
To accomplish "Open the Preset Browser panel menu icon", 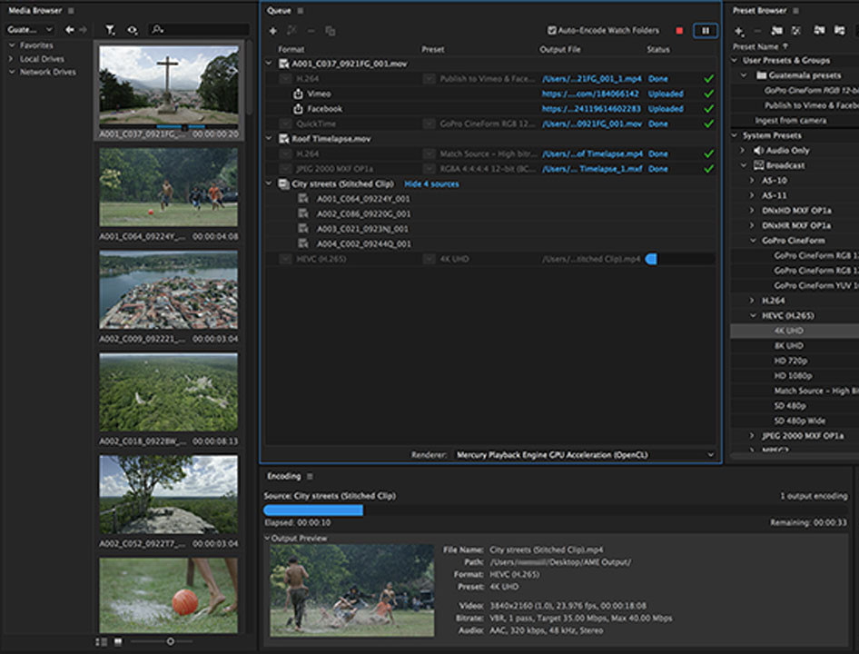I will (795, 10).
